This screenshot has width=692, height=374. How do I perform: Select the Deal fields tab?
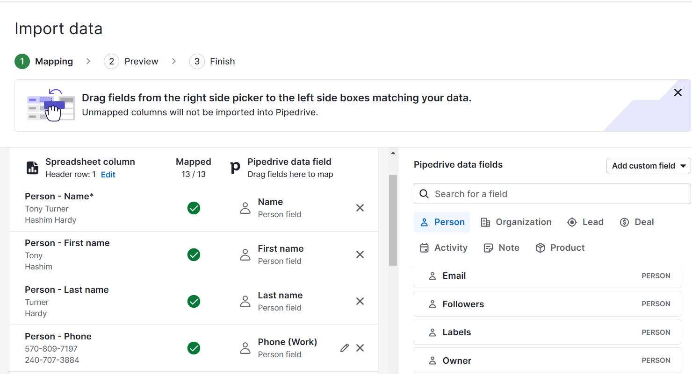tap(636, 222)
